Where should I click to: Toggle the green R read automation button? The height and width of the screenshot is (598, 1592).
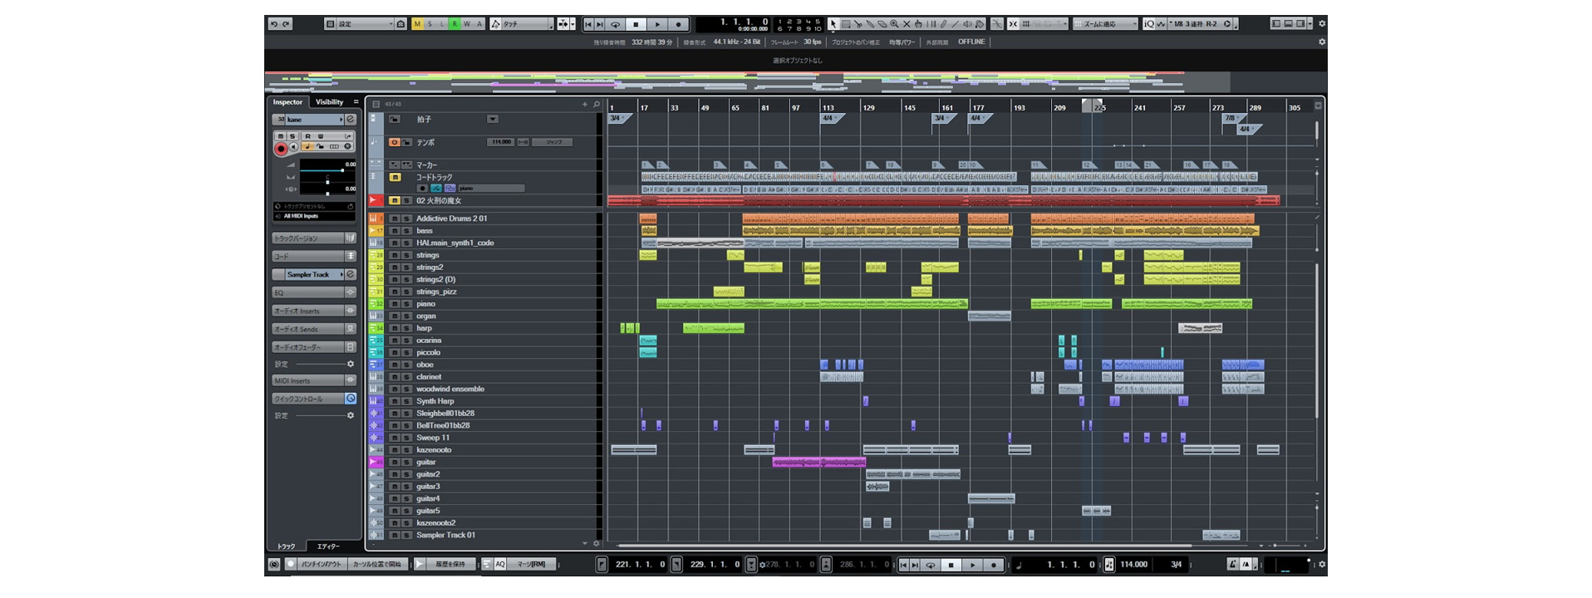[455, 24]
